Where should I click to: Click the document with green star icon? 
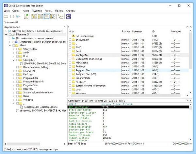26,16
